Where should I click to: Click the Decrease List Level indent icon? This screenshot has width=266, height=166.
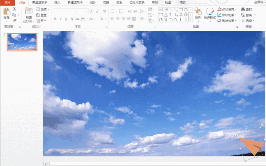point(130,11)
